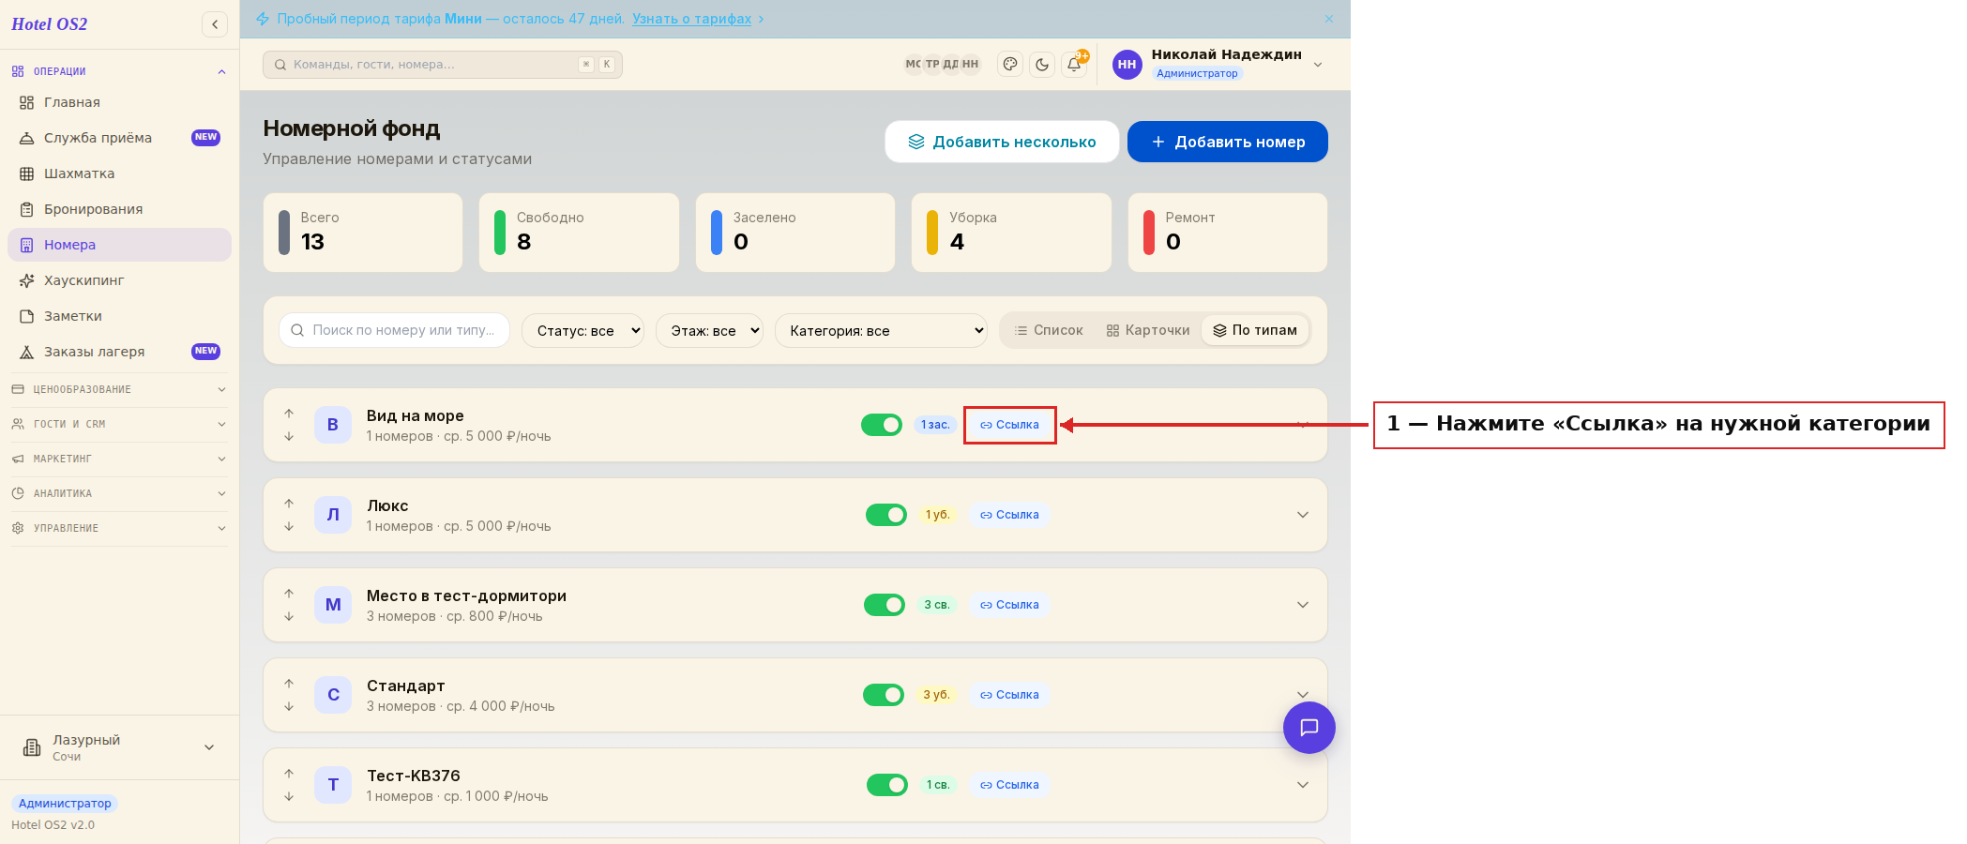Close the trial period banner
Viewport: 1967px width, 844px height.
point(1329,19)
